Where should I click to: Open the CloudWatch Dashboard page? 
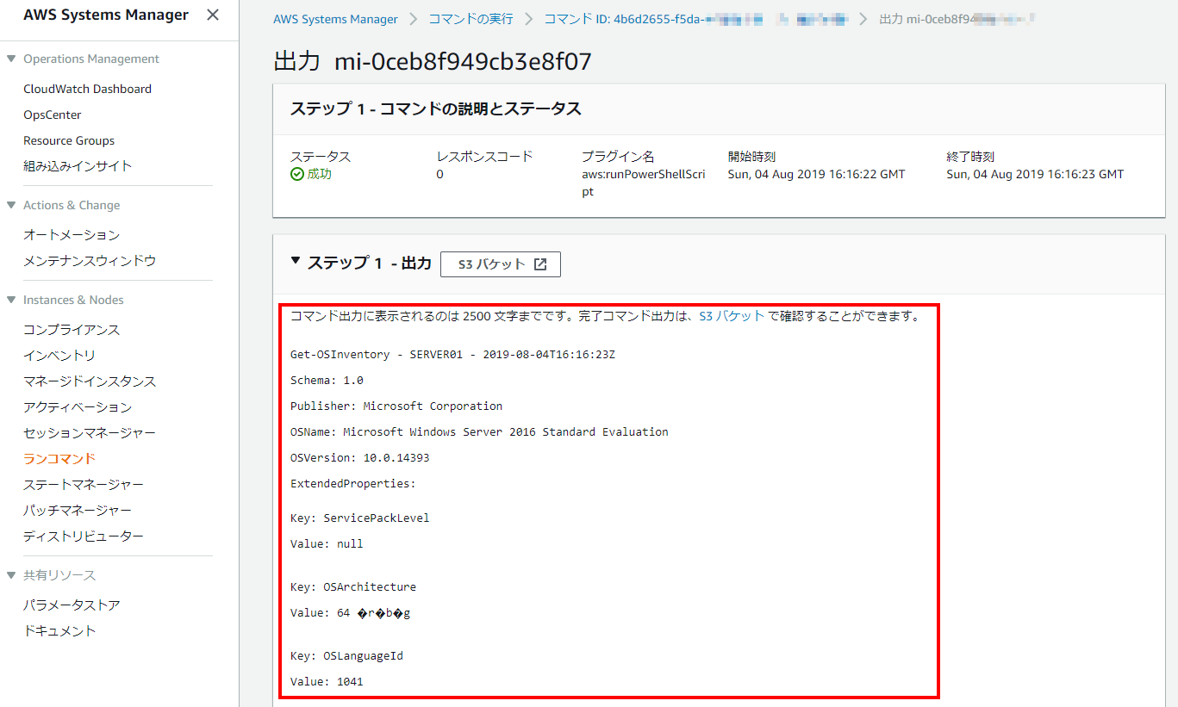86,88
